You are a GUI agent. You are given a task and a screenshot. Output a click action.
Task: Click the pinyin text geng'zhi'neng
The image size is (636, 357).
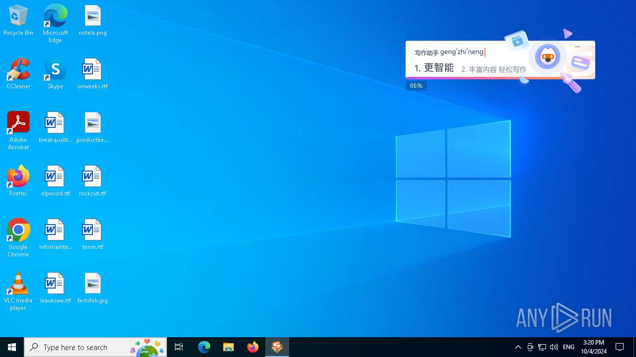462,52
